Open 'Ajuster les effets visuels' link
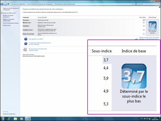Image resolution: width=161 pixels, height=121 pixels. point(9,13)
